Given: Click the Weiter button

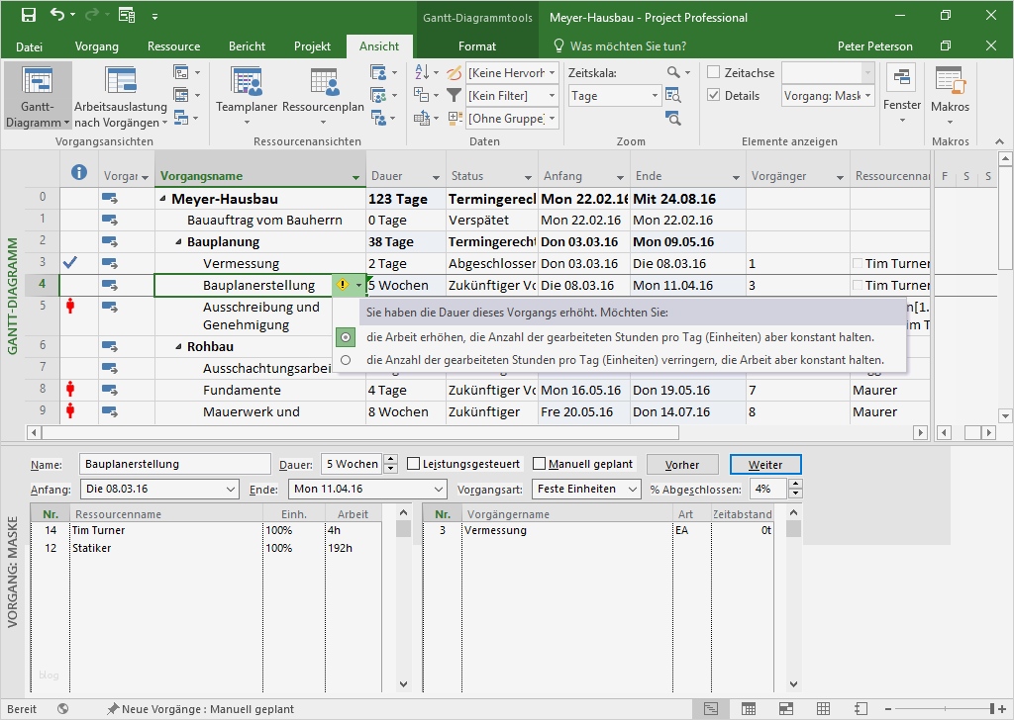Looking at the screenshot, I should pos(764,465).
